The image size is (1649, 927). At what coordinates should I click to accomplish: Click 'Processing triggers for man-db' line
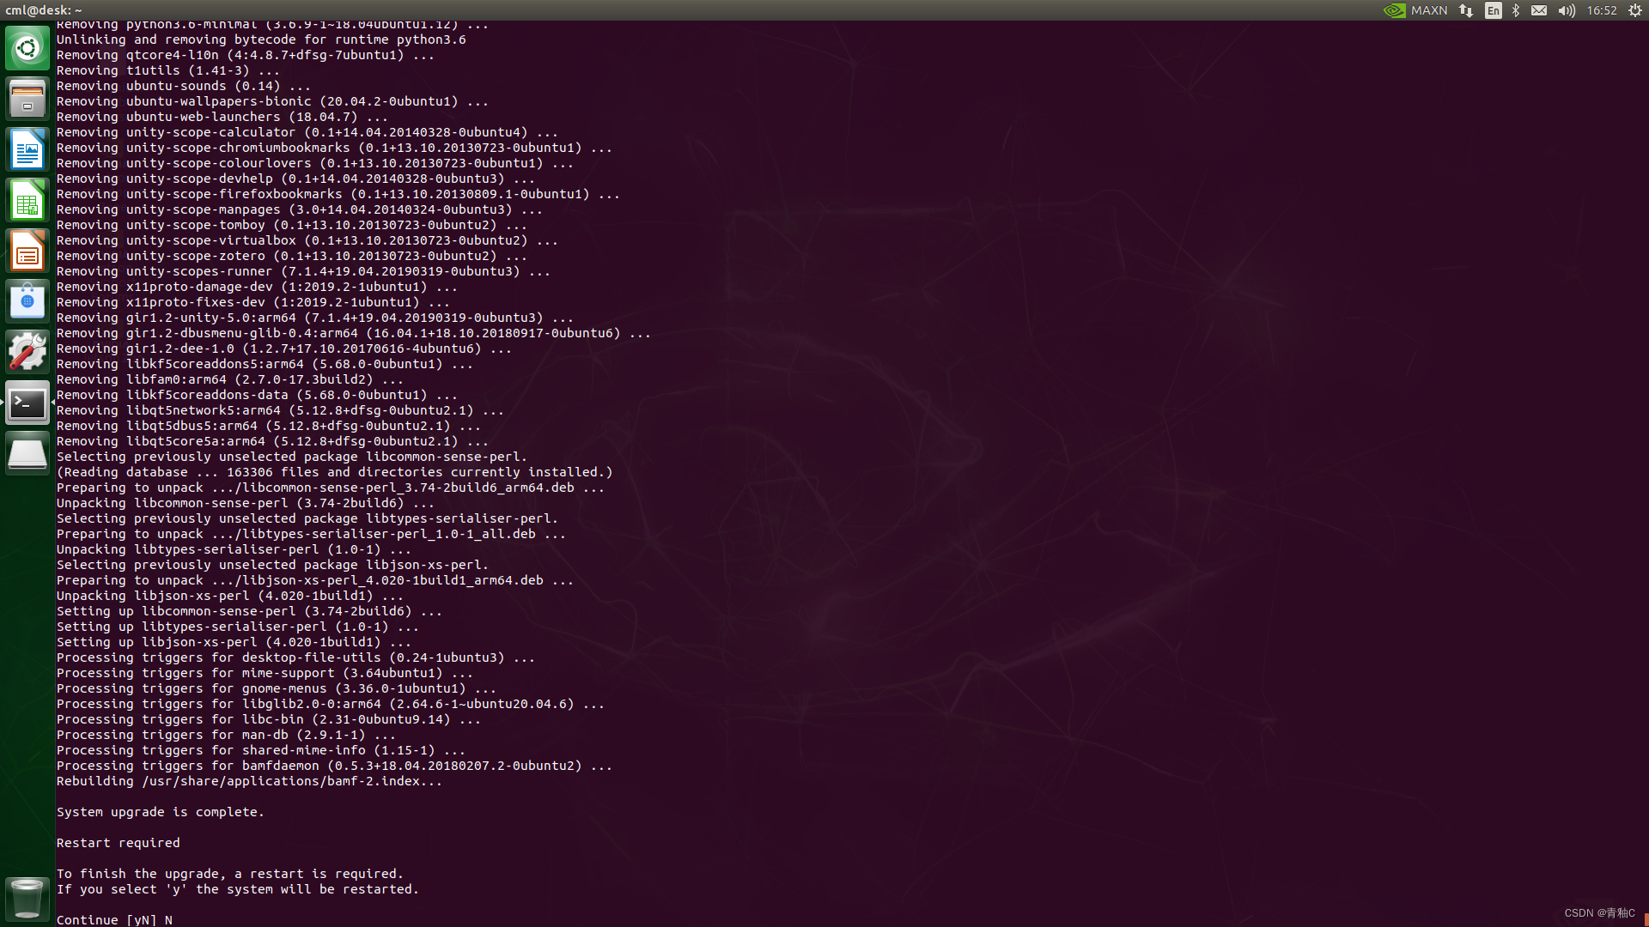click(x=226, y=735)
